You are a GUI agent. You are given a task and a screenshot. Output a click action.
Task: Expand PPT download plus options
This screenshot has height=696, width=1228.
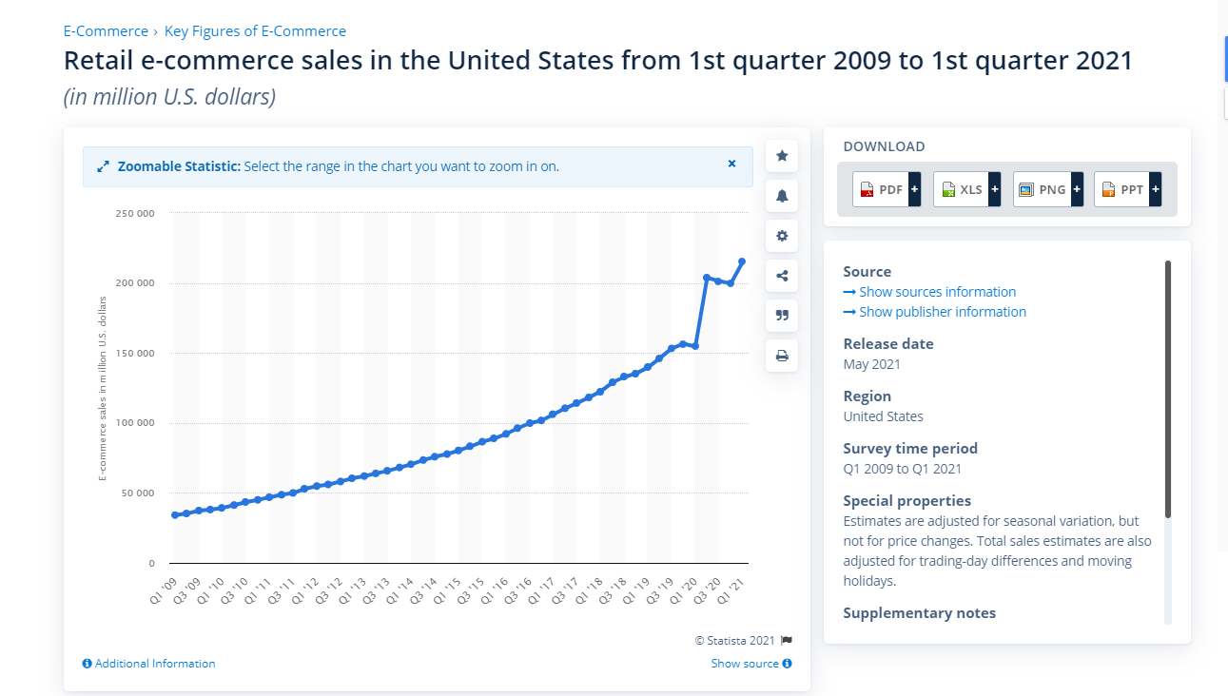pos(1155,189)
